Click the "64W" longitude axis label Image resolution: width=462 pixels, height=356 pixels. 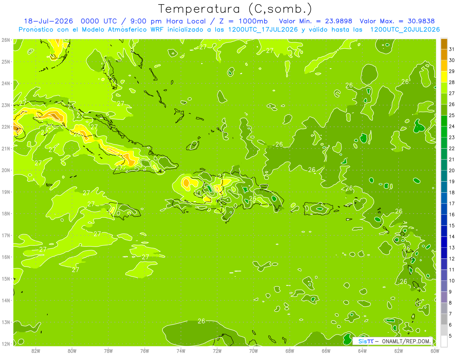362,351
